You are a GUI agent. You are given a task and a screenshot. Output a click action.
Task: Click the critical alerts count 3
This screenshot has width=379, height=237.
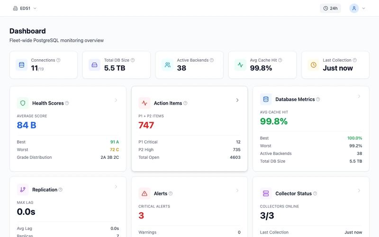pos(141,216)
